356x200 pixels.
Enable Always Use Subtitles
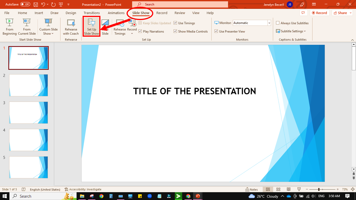click(x=277, y=23)
